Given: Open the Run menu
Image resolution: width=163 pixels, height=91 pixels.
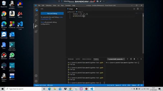Looking at the screenshot, I should [62, 6].
